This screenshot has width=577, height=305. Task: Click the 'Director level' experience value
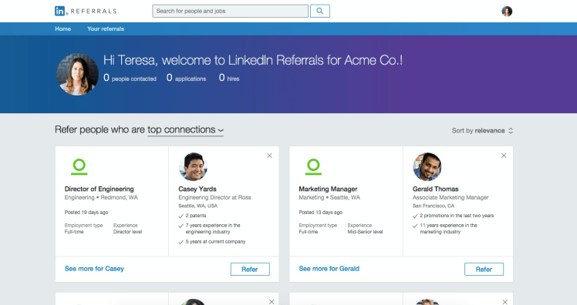click(x=127, y=232)
